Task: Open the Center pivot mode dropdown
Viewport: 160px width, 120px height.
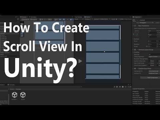Action: [x=25, y=19]
